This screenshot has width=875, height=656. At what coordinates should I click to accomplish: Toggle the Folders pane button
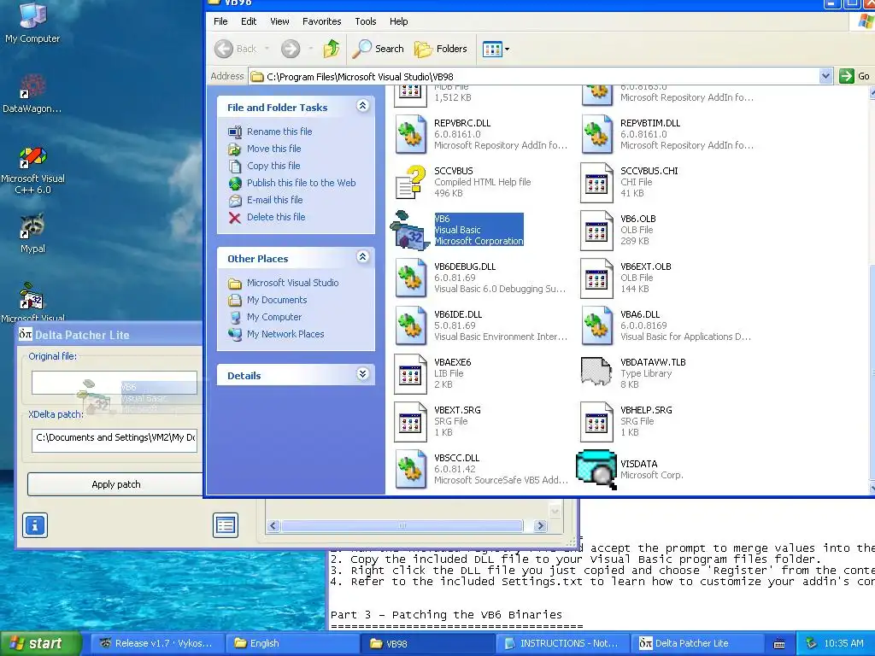440,49
